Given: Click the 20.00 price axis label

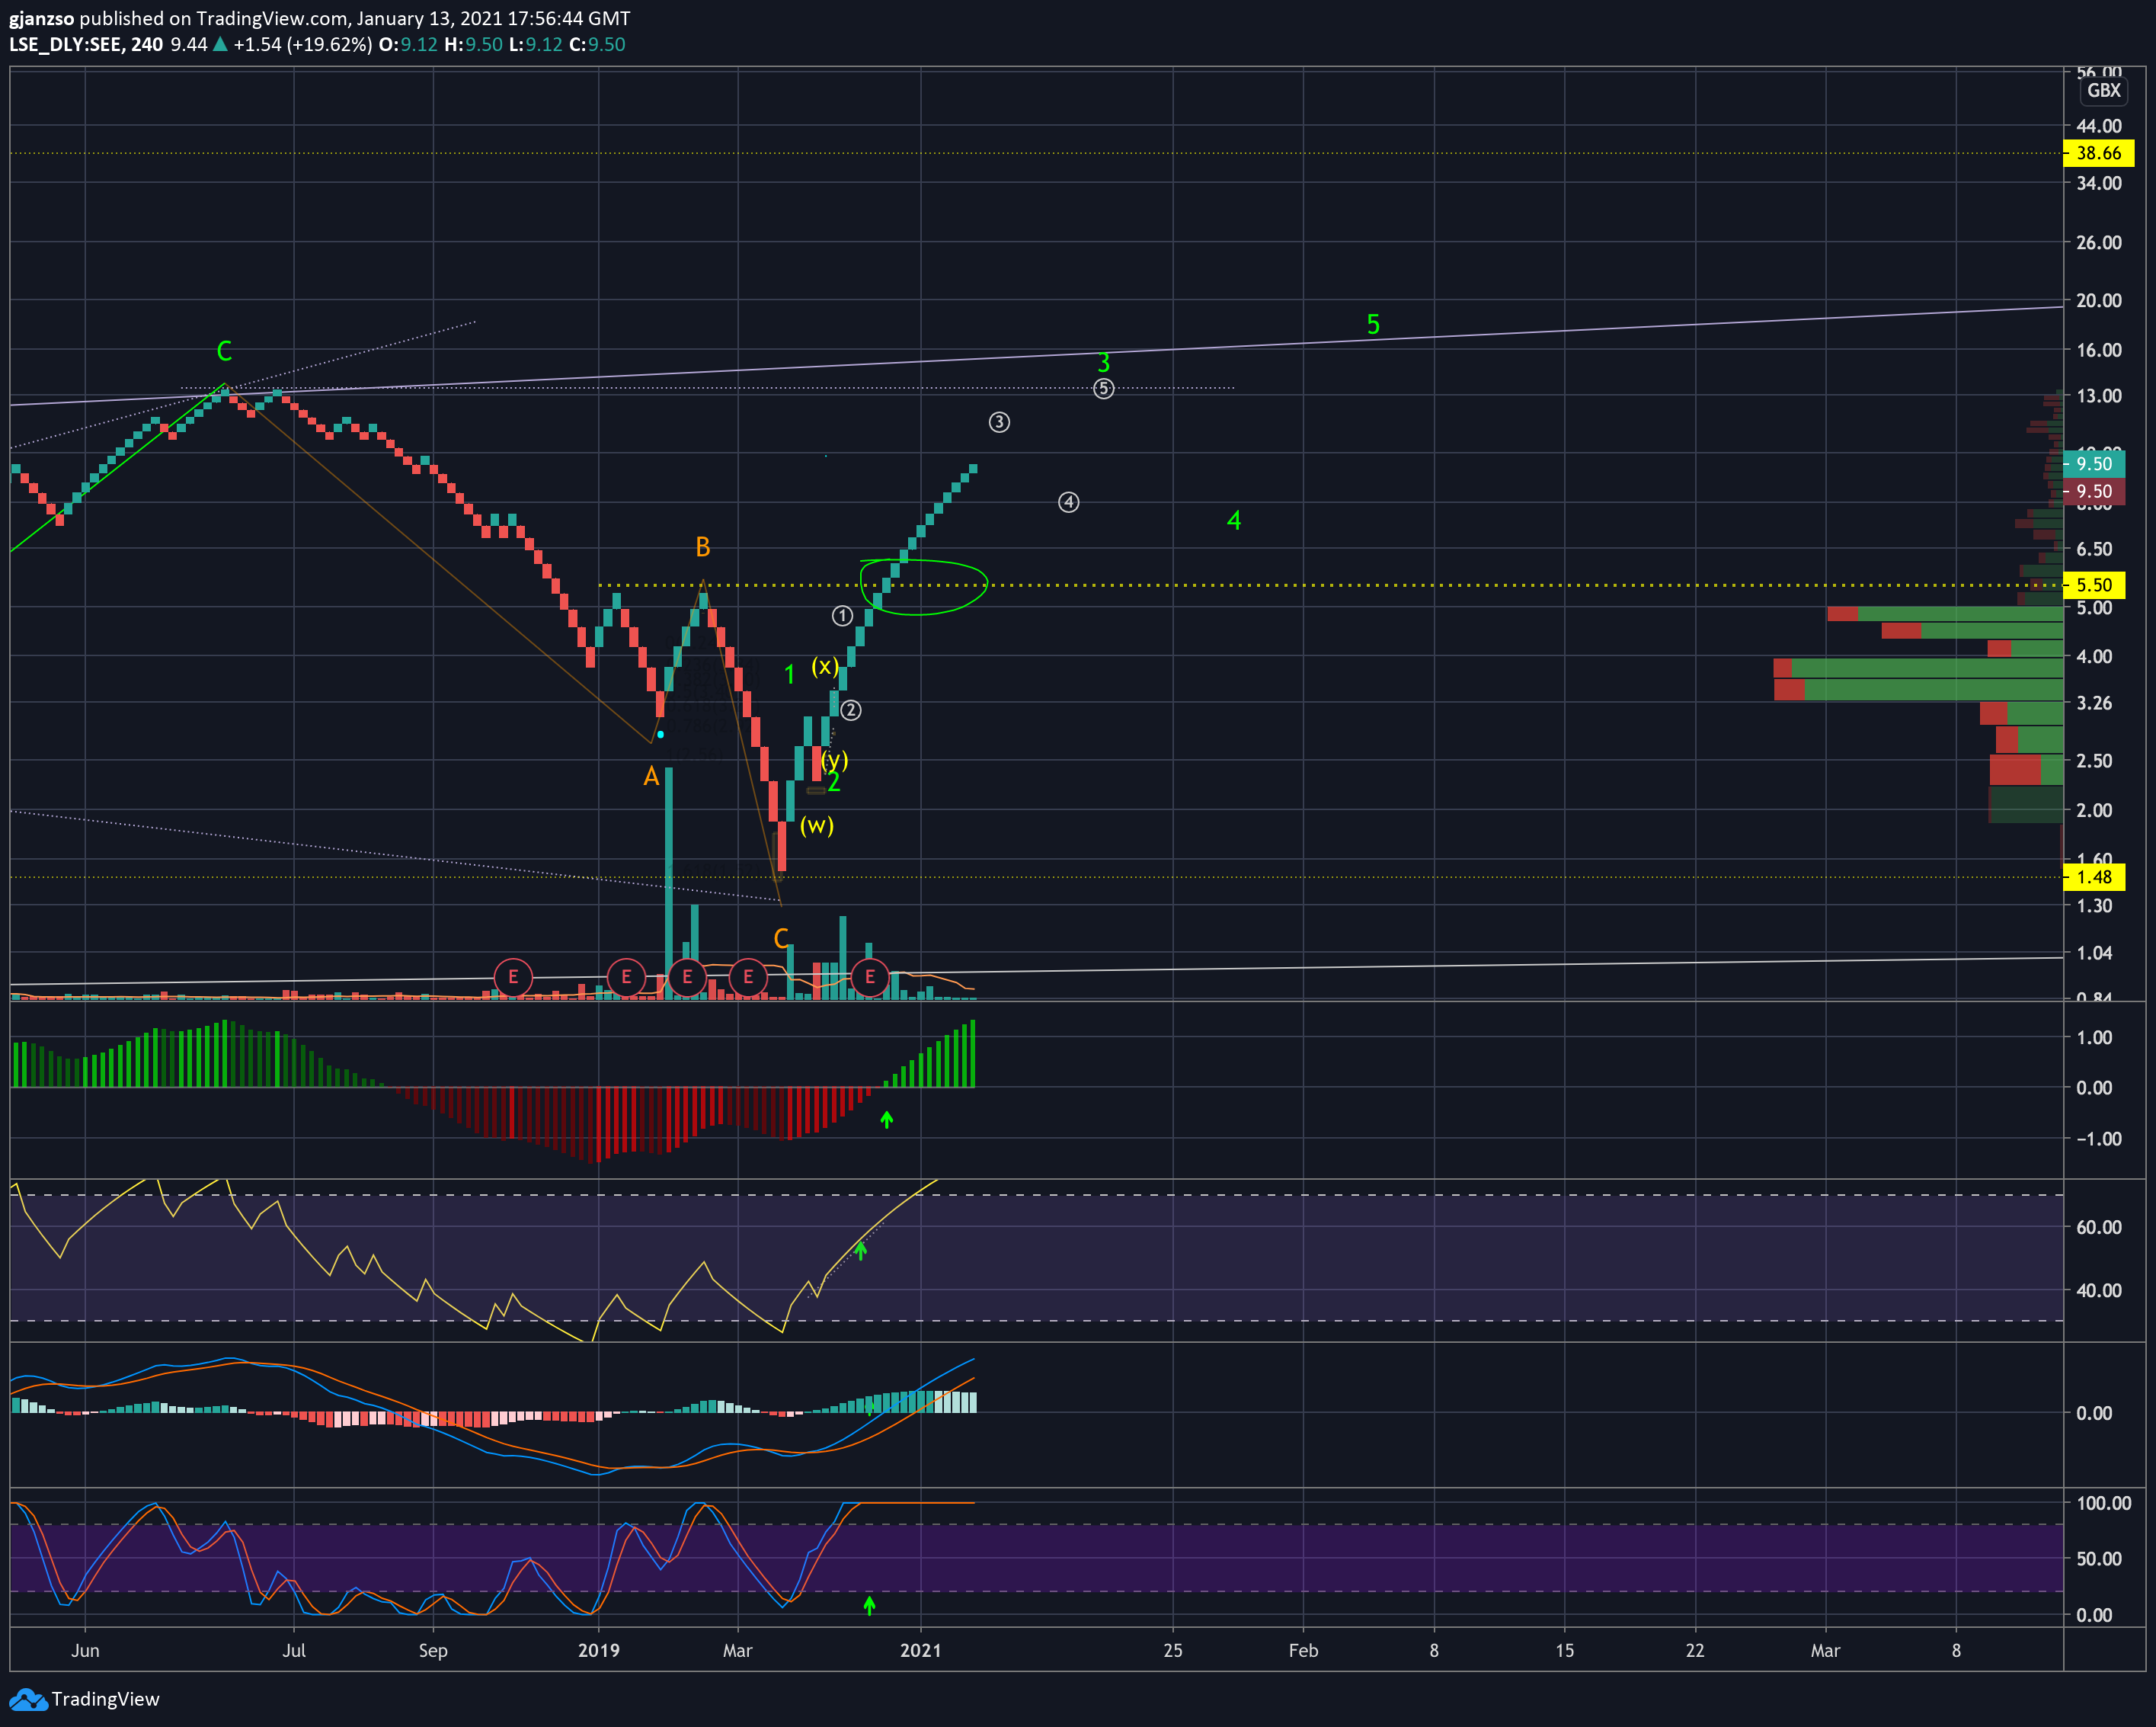Looking at the screenshot, I should click(2099, 300).
